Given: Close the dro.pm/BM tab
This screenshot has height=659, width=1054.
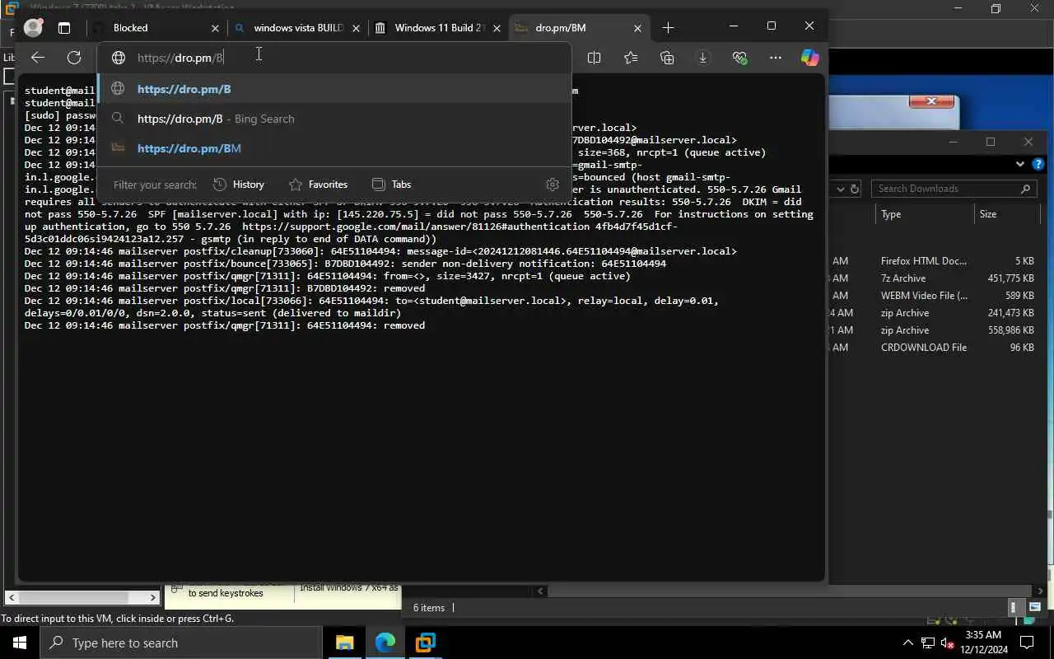Looking at the screenshot, I should 637,28.
